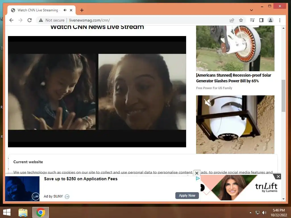This screenshot has width=291, height=218.
Task: Open the clock showing 5:46 PM
Action: click(279, 213)
